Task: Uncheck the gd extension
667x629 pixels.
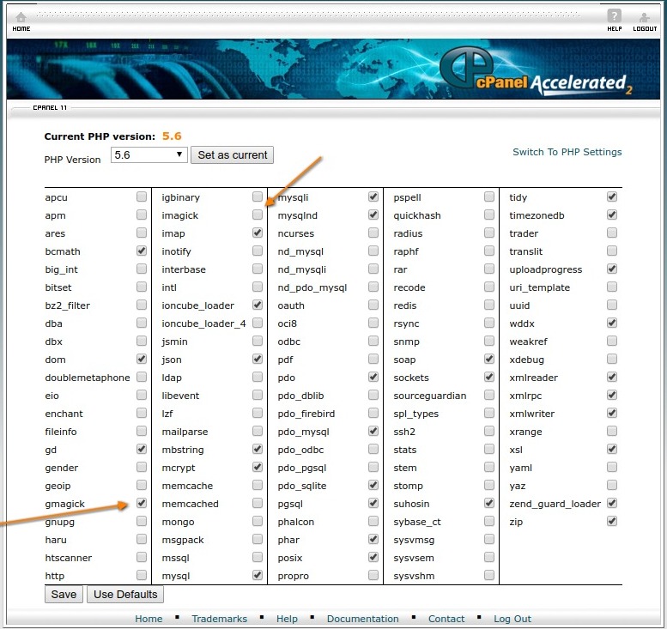Action: tap(142, 449)
